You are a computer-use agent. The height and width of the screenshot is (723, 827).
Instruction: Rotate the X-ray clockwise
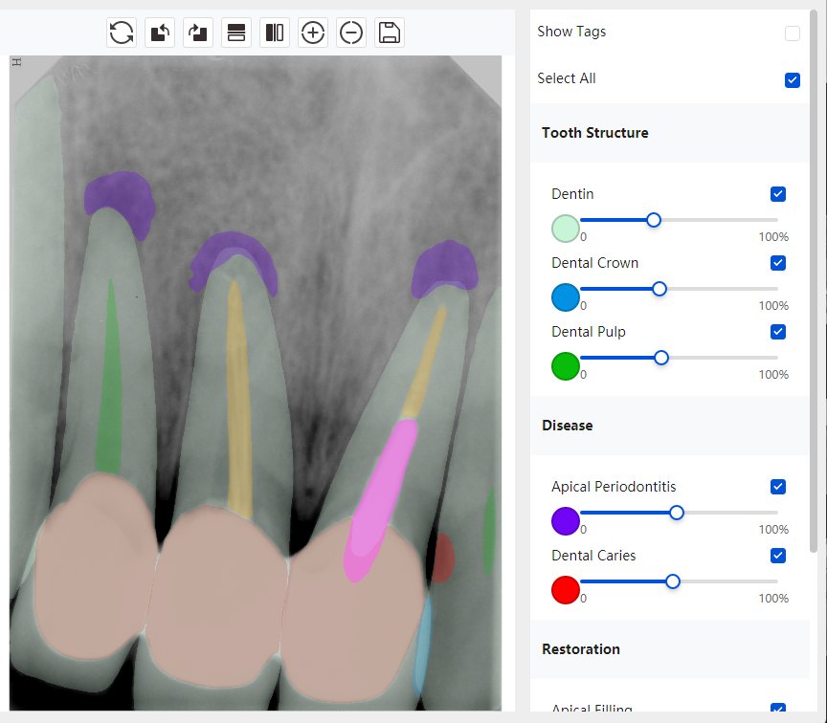click(x=198, y=33)
